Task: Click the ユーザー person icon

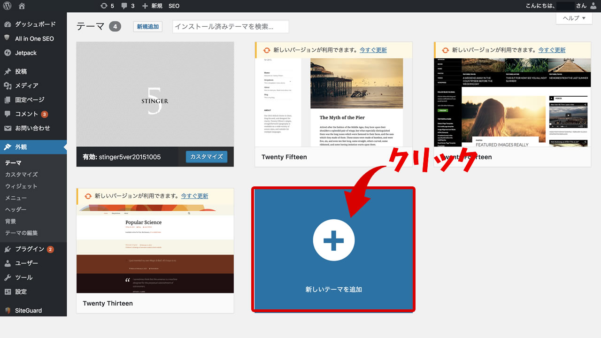Action: pos(8,263)
